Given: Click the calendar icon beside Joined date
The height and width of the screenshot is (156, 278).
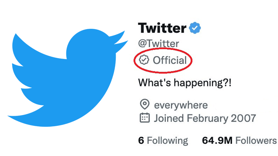Looking at the screenshot, I should (144, 118).
